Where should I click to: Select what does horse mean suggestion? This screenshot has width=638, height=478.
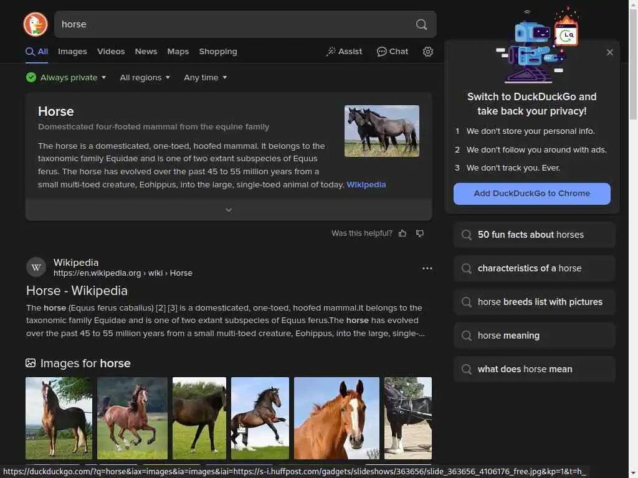(534, 369)
